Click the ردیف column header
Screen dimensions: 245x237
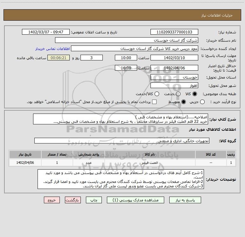coord(231,154)
